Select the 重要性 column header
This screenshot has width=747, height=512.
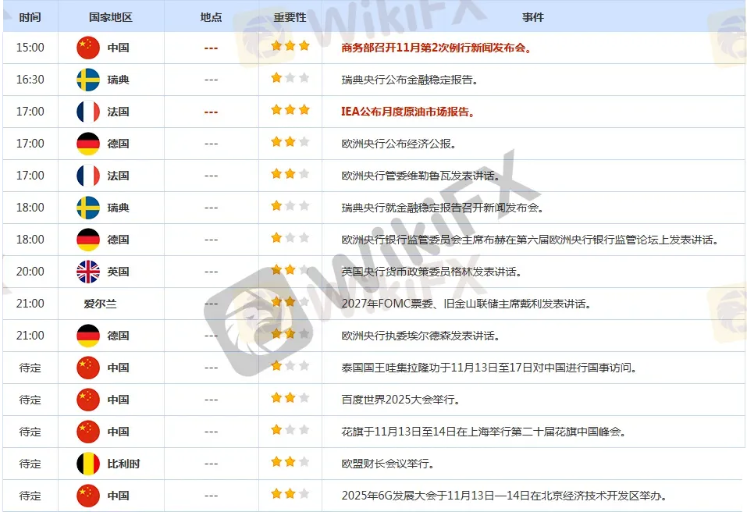pos(290,16)
